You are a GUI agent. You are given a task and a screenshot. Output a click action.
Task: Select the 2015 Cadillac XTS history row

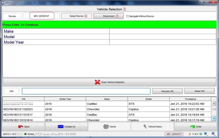click(107, 104)
